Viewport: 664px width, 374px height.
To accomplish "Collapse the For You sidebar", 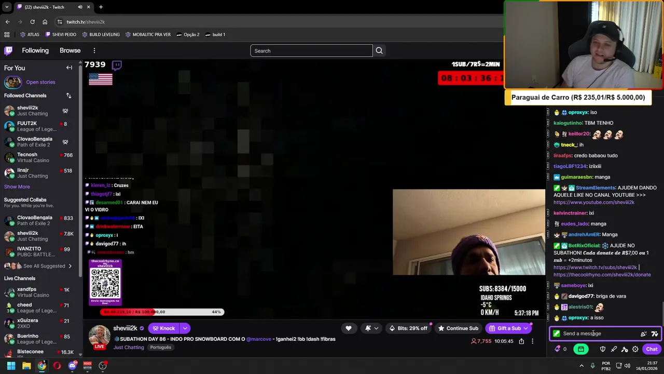I will coord(69,68).
